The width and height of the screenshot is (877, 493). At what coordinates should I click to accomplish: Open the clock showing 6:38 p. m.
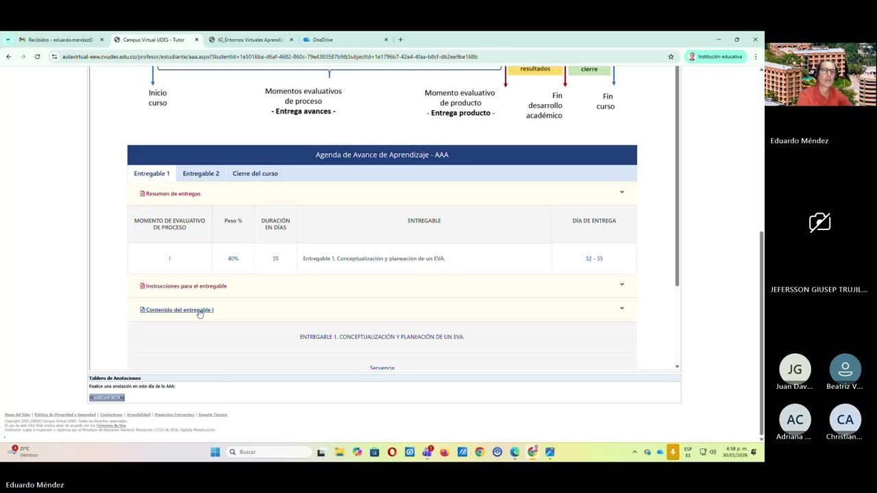pyautogui.click(x=734, y=452)
